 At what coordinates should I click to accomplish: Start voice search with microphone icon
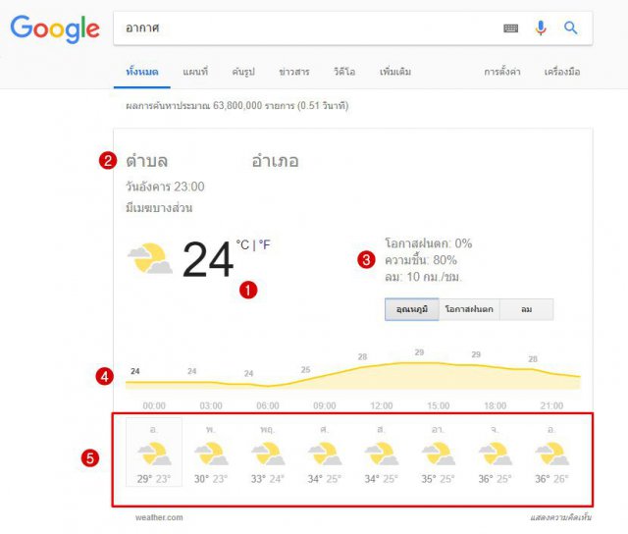(541, 28)
